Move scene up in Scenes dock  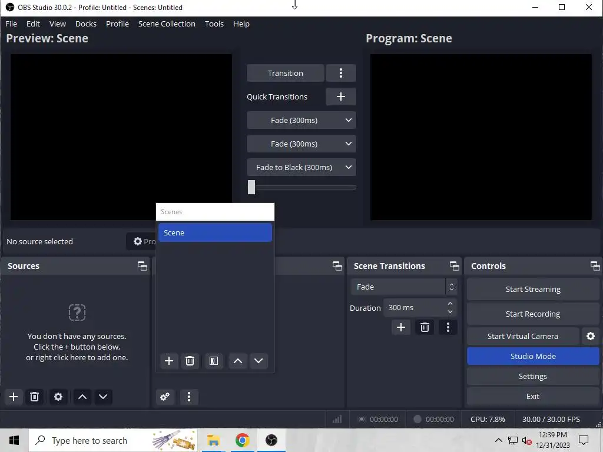point(238,361)
